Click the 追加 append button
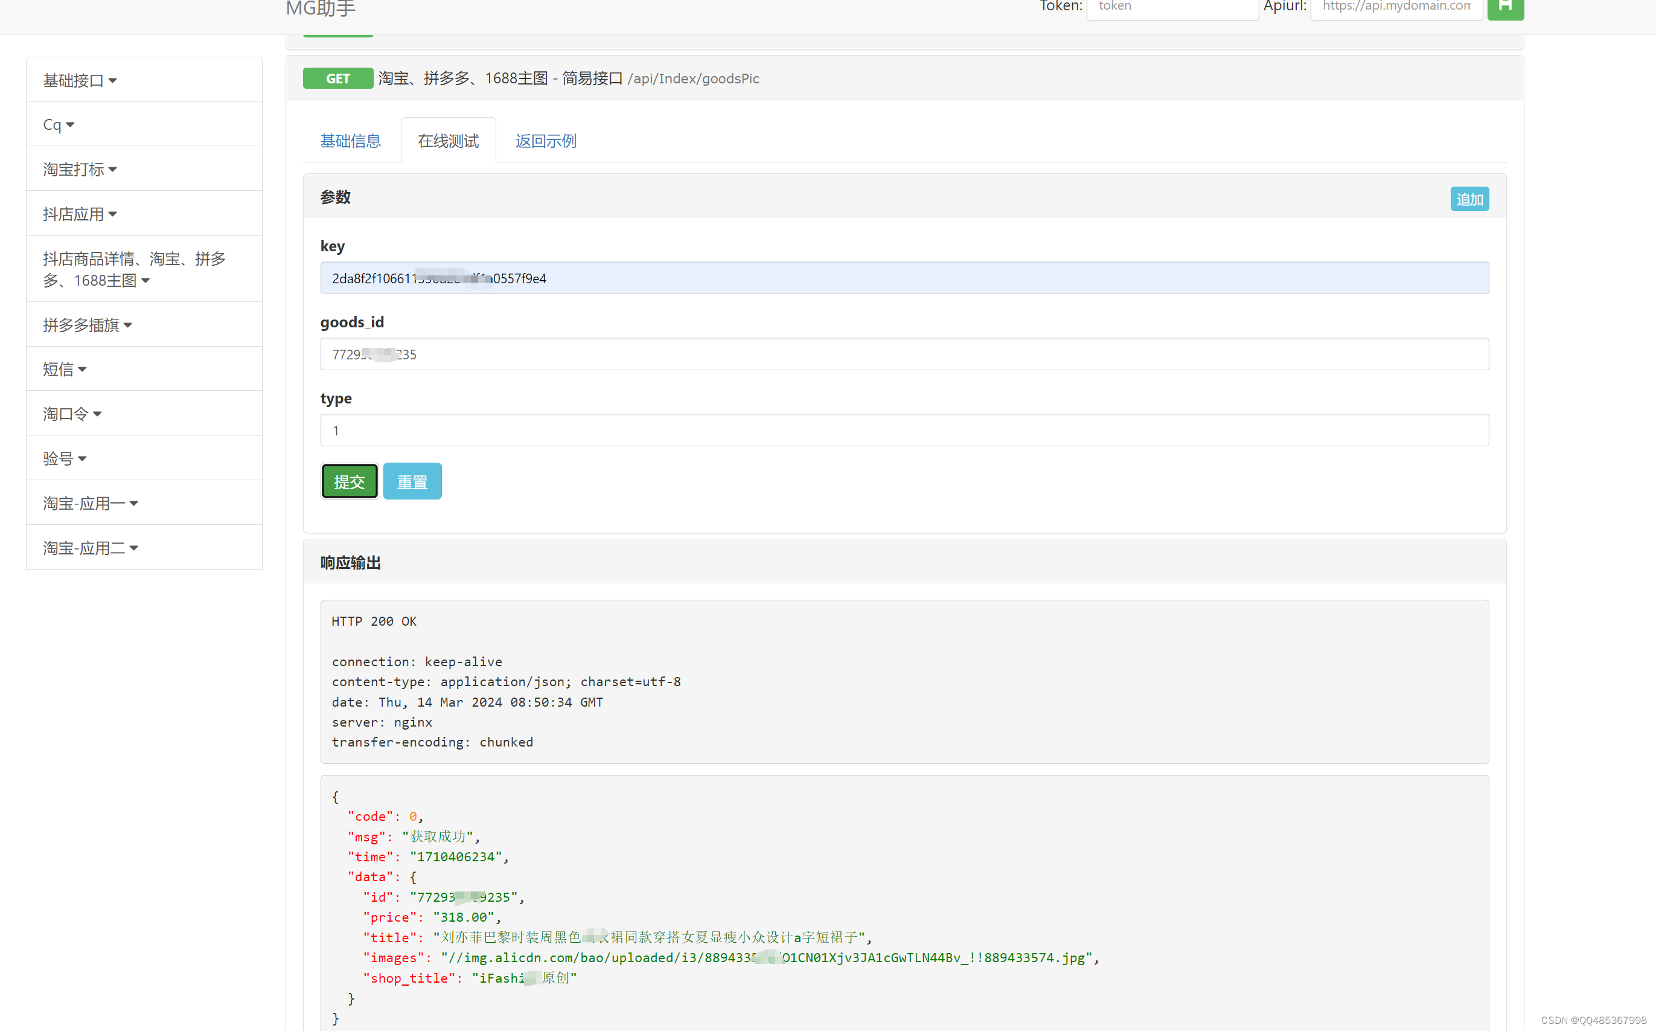 (x=1469, y=199)
